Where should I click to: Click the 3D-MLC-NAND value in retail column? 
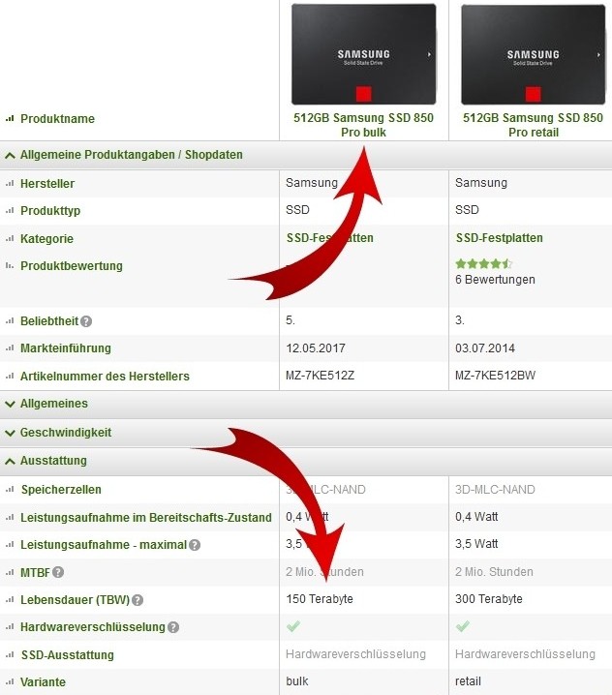[x=496, y=490]
